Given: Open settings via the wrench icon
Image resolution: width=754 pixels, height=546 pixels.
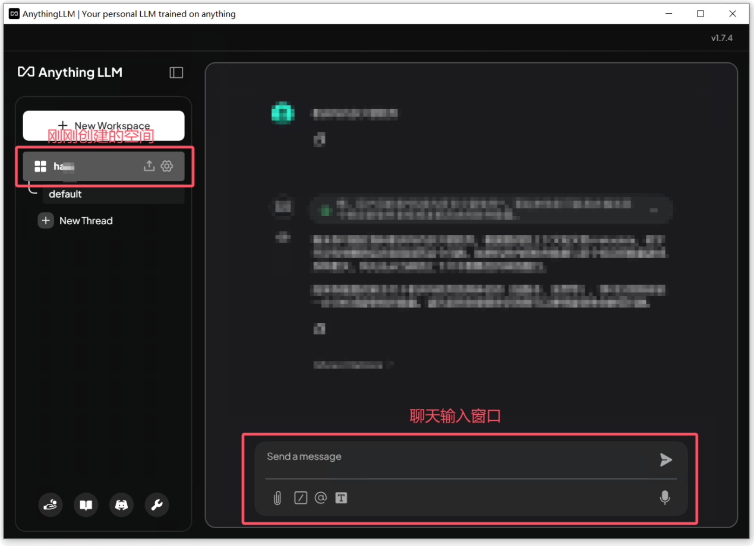Looking at the screenshot, I should click(x=157, y=505).
